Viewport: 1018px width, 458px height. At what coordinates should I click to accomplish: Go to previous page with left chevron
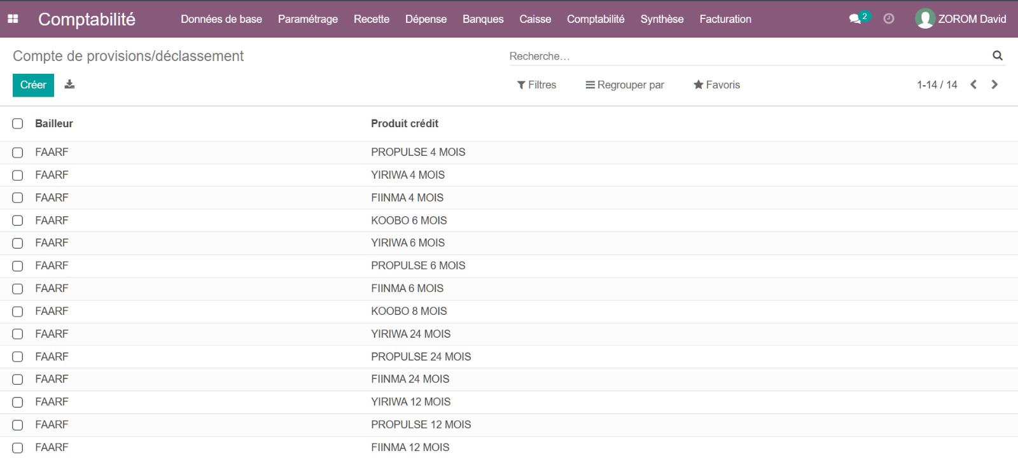click(x=973, y=85)
